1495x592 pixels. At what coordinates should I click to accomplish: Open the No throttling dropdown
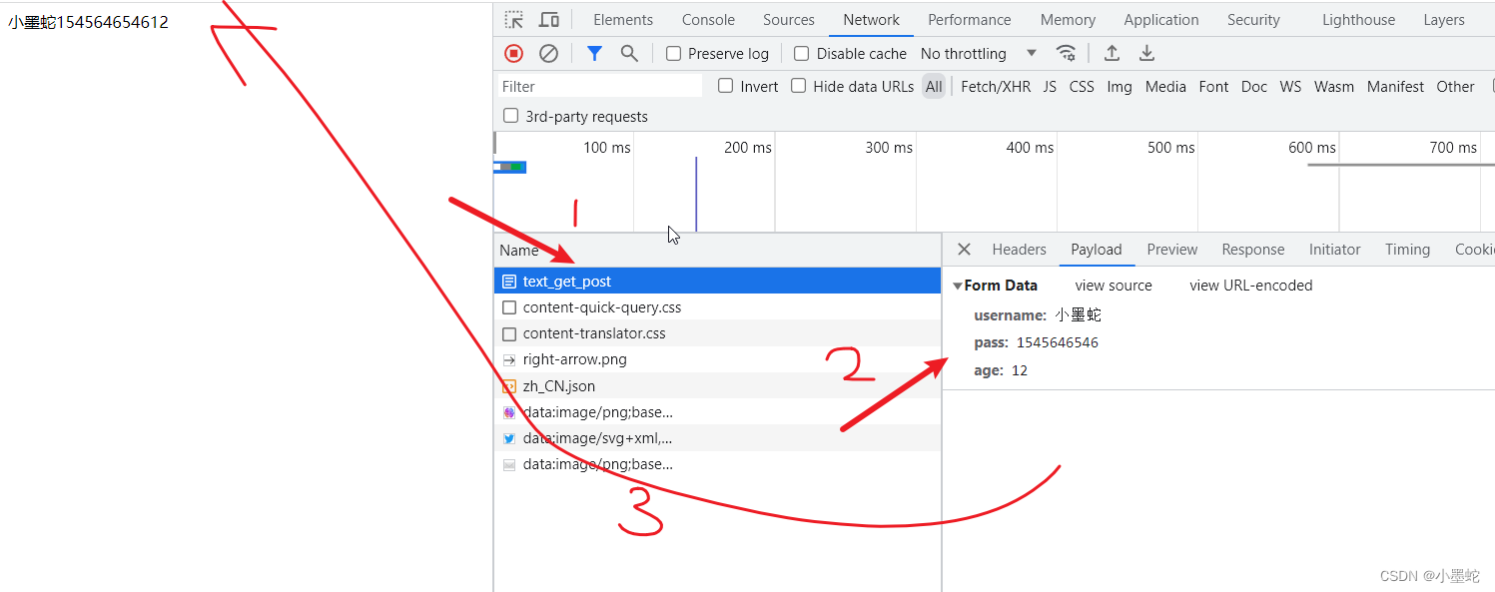(x=979, y=54)
